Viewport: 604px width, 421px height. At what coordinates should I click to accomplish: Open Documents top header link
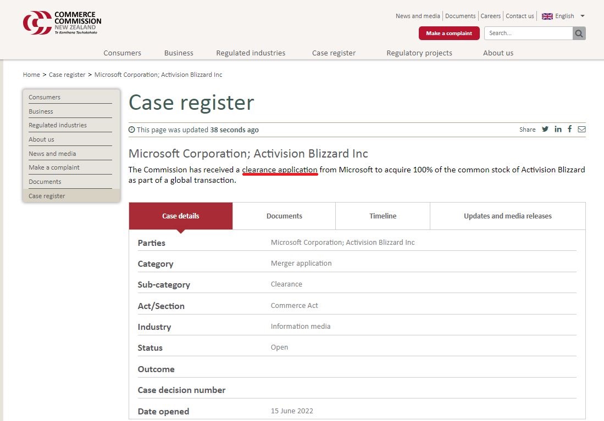(x=461, y=16)
